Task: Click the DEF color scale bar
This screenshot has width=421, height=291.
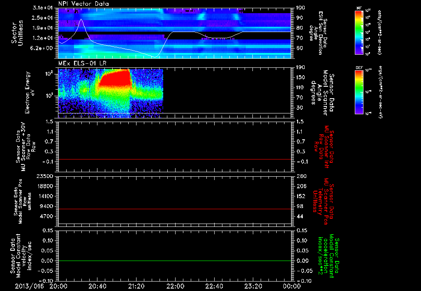Action: click(359, 92)
